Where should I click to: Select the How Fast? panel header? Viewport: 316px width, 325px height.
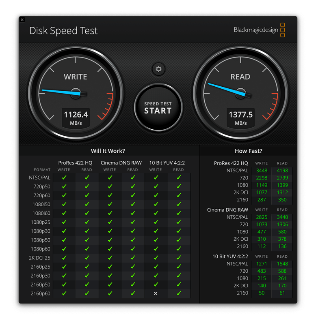click(248, 151)
